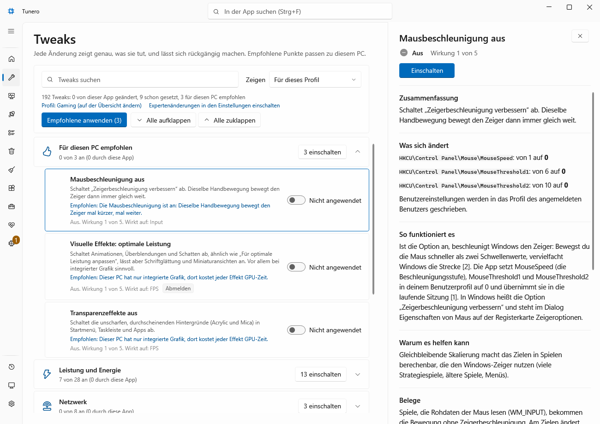This screenshot has height=424, width=600.
Task: Select the 'Visuelle Effekte: optimale Leistung' title
Action: [x=120, y=244]
